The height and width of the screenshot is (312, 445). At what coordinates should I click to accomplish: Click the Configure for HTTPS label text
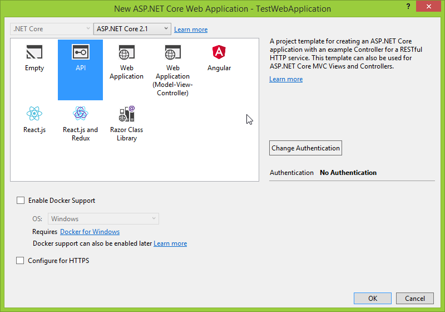[x=58, y=261]
